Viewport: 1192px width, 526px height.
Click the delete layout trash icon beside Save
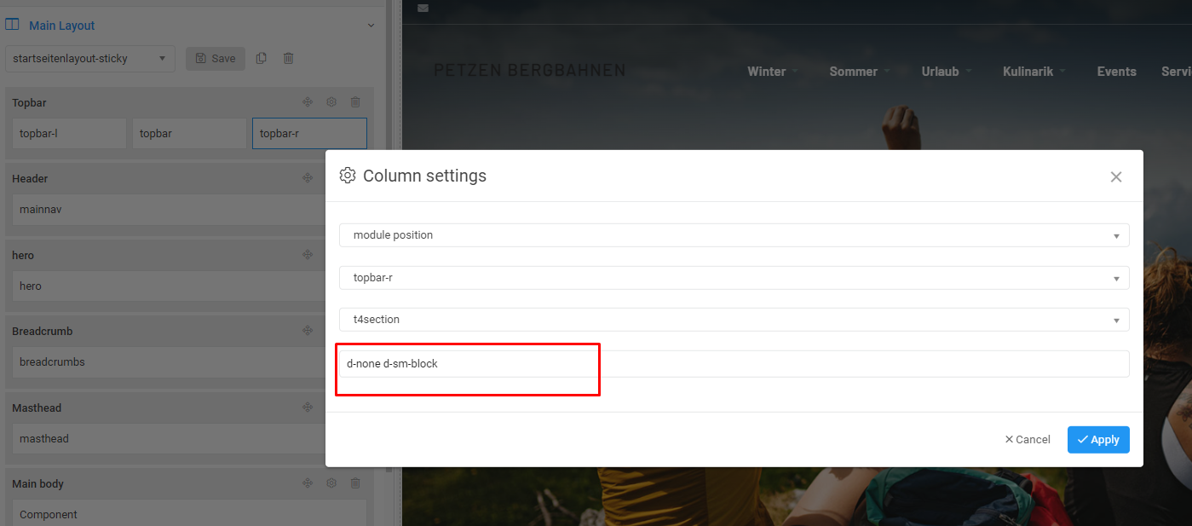pyautogui.click(x=289, y=58)
